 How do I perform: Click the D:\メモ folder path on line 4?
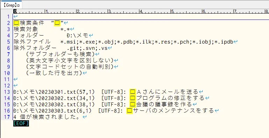pyautogui.click(x=78, y=36)
